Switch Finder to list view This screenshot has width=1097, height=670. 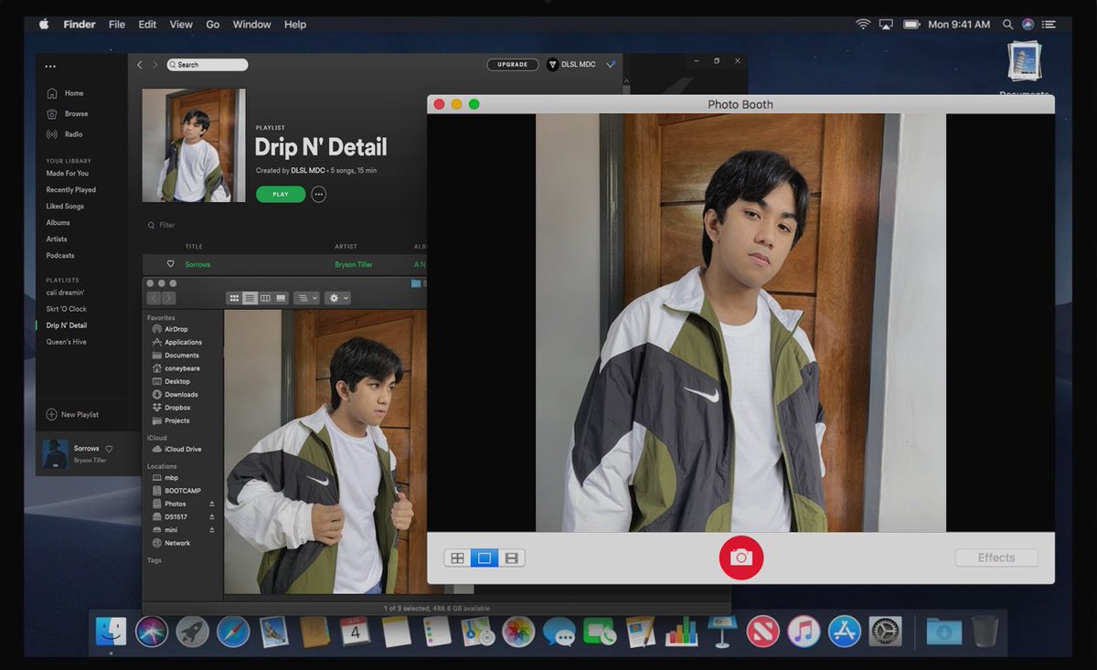coord(250,298)
